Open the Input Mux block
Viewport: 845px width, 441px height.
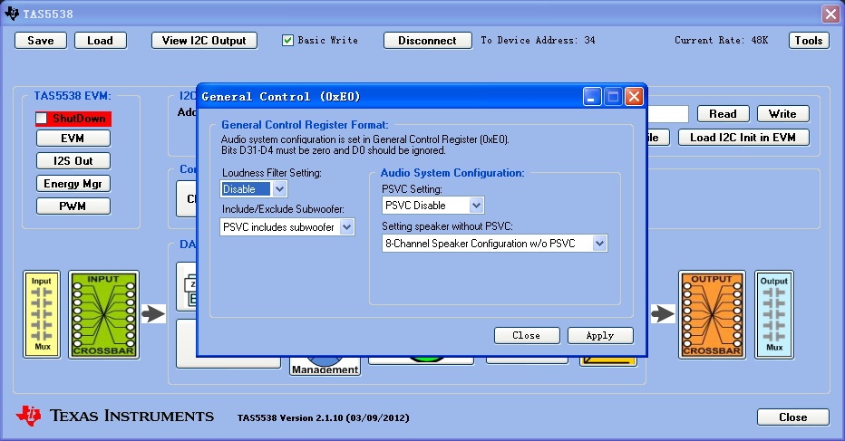[x=42, y=314]
